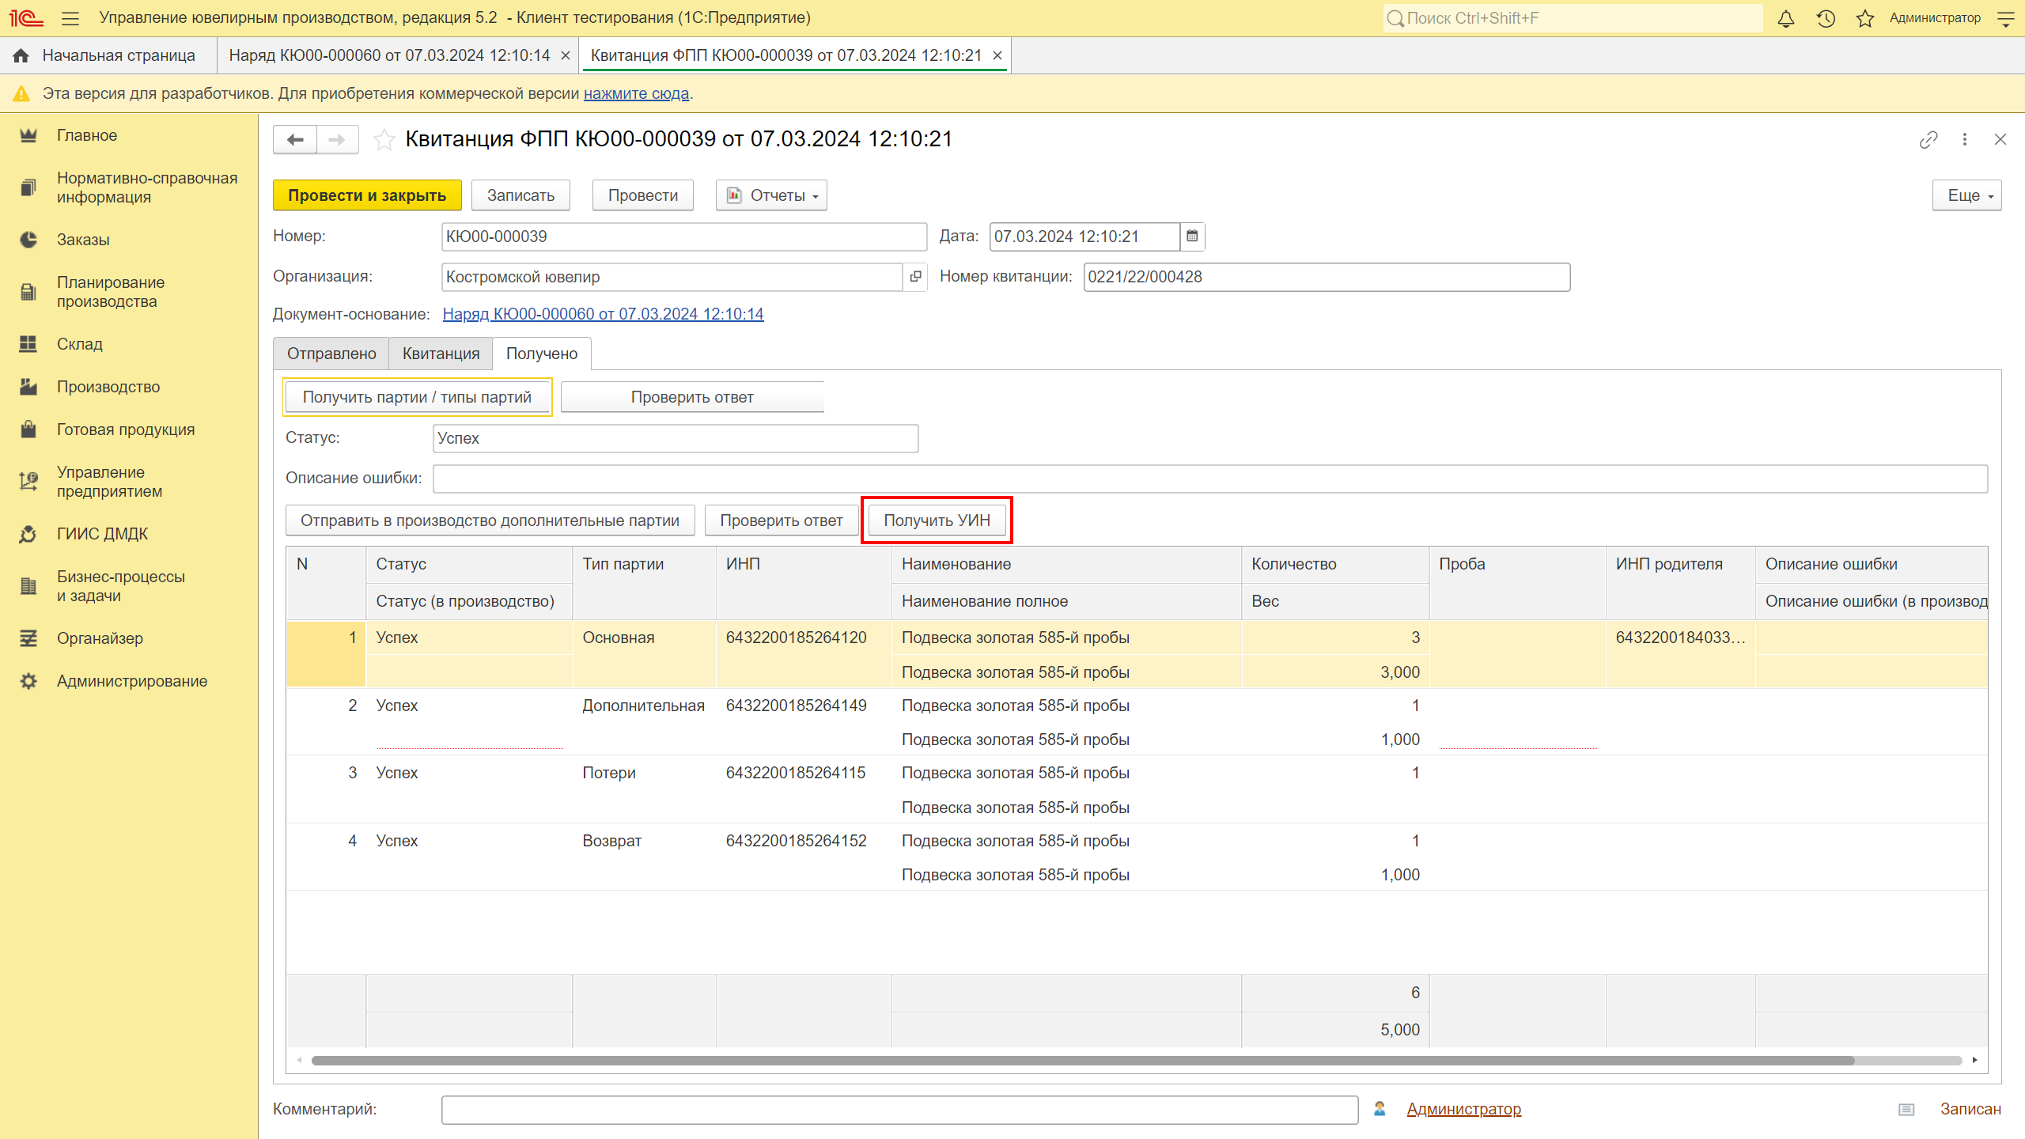Viewport: 2025px width, 1139px height.
Task: Expand the Еще menu
Action: pyautogui.click(x=1966, y=195)
